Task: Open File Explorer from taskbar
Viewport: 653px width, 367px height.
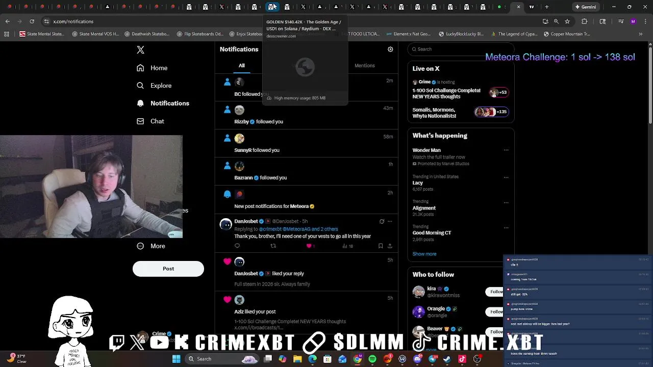Action: (x=297, y=359)
